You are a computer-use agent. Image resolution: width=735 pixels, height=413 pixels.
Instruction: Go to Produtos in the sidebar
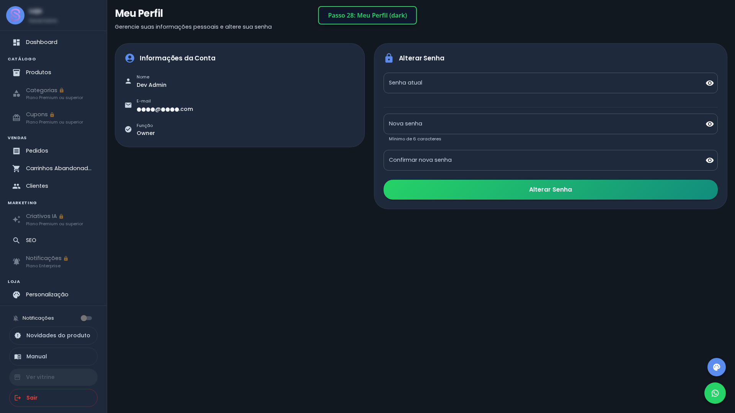pos(53,73)
